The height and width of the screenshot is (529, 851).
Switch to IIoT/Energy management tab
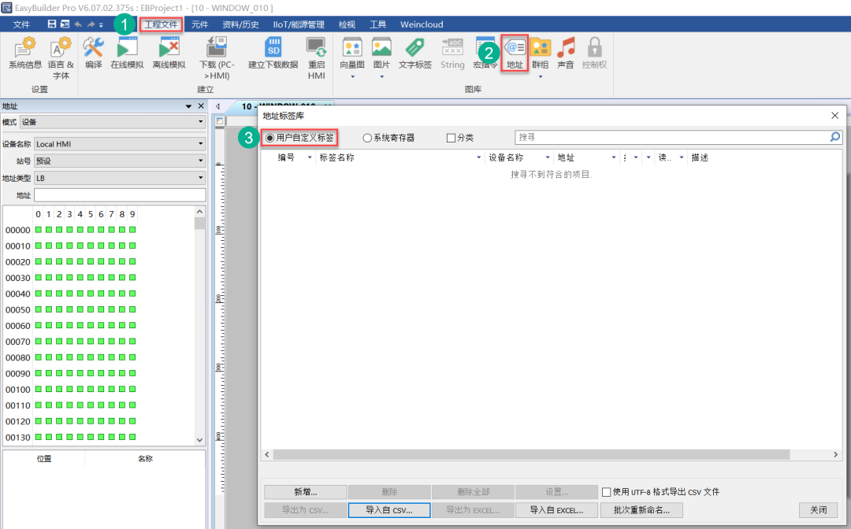[x=299, y=24]
